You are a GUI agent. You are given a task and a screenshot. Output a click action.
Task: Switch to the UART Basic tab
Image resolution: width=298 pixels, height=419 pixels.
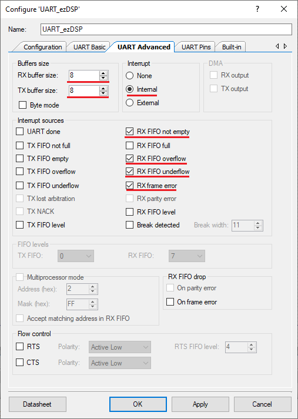click(x=89, y=47)
